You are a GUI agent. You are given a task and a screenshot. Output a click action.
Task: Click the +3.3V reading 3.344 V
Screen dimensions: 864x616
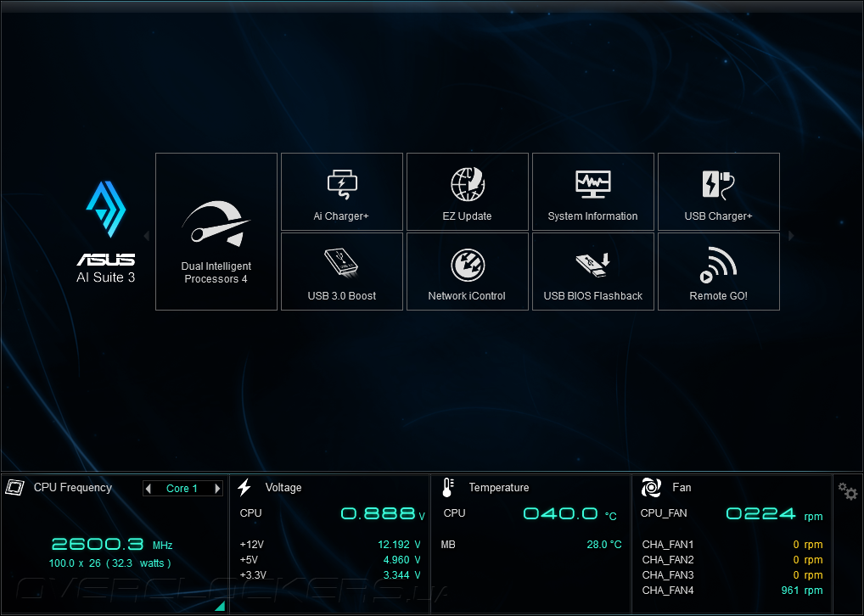tap(401, 574)
